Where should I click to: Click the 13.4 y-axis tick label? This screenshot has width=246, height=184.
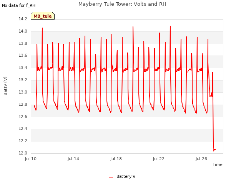23,67
